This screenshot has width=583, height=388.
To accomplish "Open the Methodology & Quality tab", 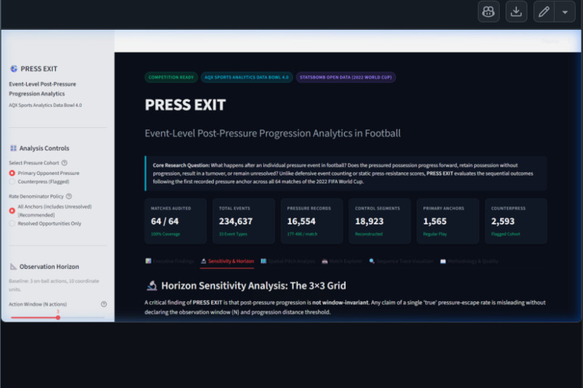I will pyautogui.click(x=469, y=261).
